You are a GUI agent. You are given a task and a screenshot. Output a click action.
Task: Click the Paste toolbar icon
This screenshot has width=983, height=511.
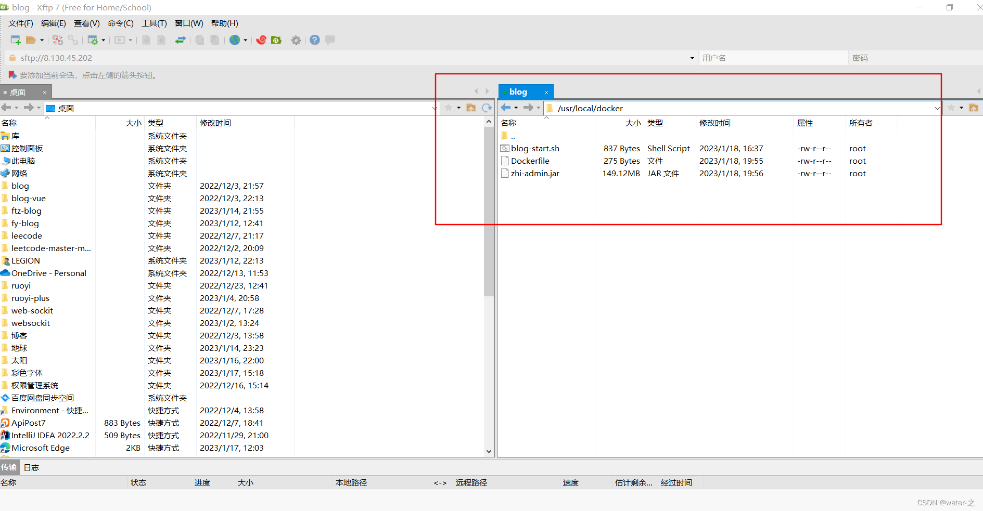tap(214, 40)
